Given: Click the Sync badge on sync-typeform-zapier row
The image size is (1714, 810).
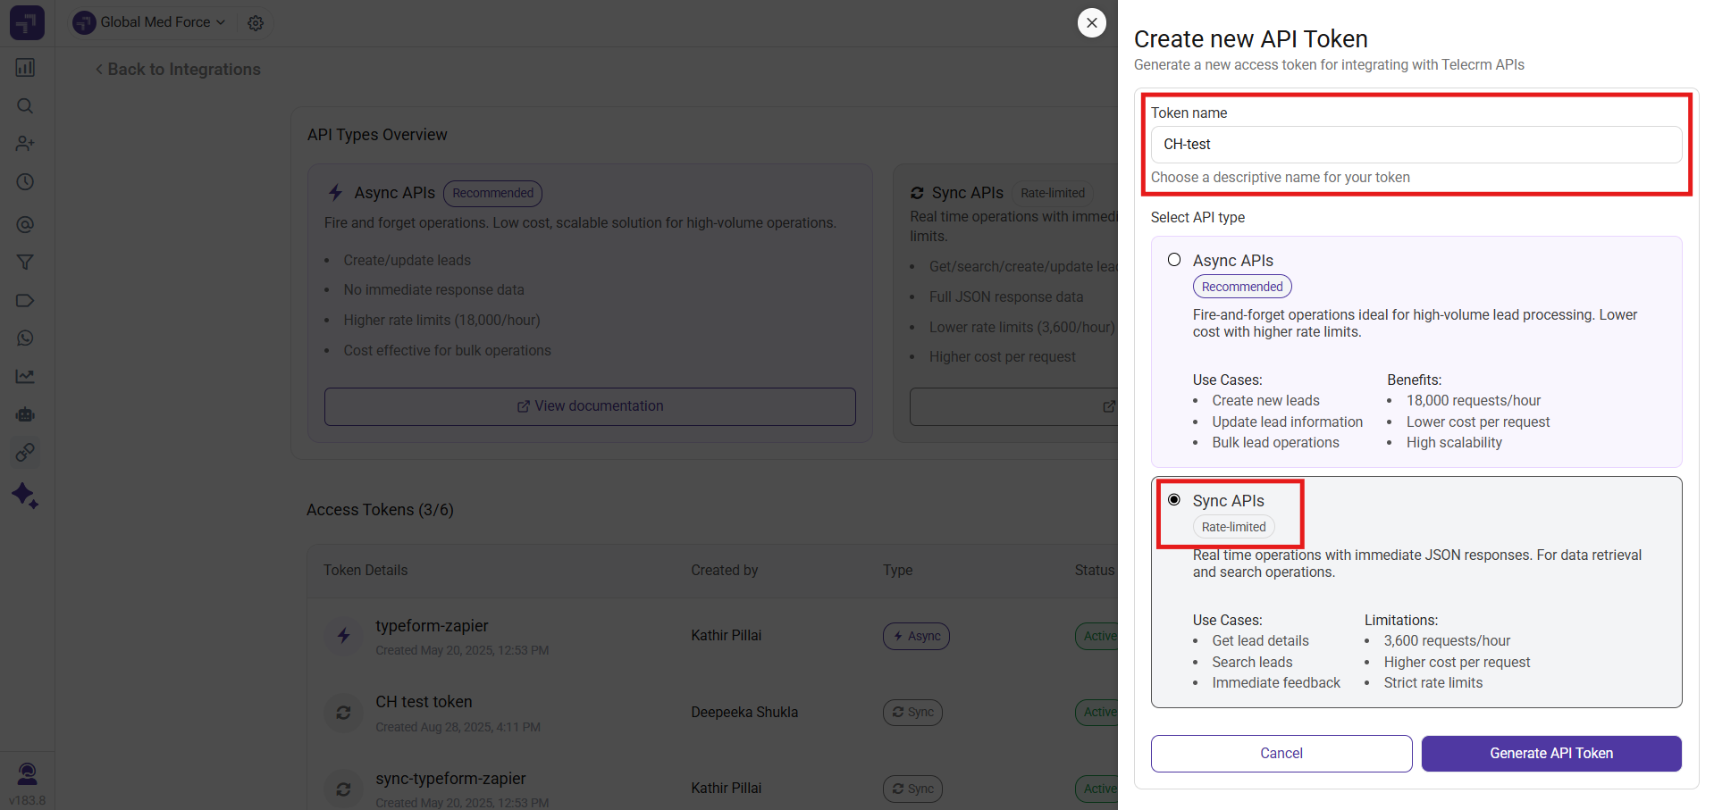Looking at the screenshot, I should coord(912,789).
